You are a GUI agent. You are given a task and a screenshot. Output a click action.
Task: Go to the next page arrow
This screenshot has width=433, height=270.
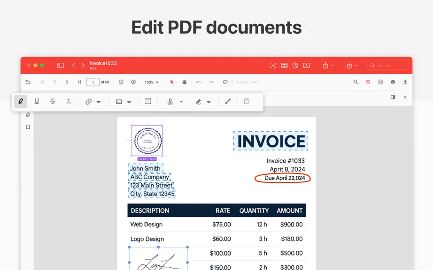67,82
